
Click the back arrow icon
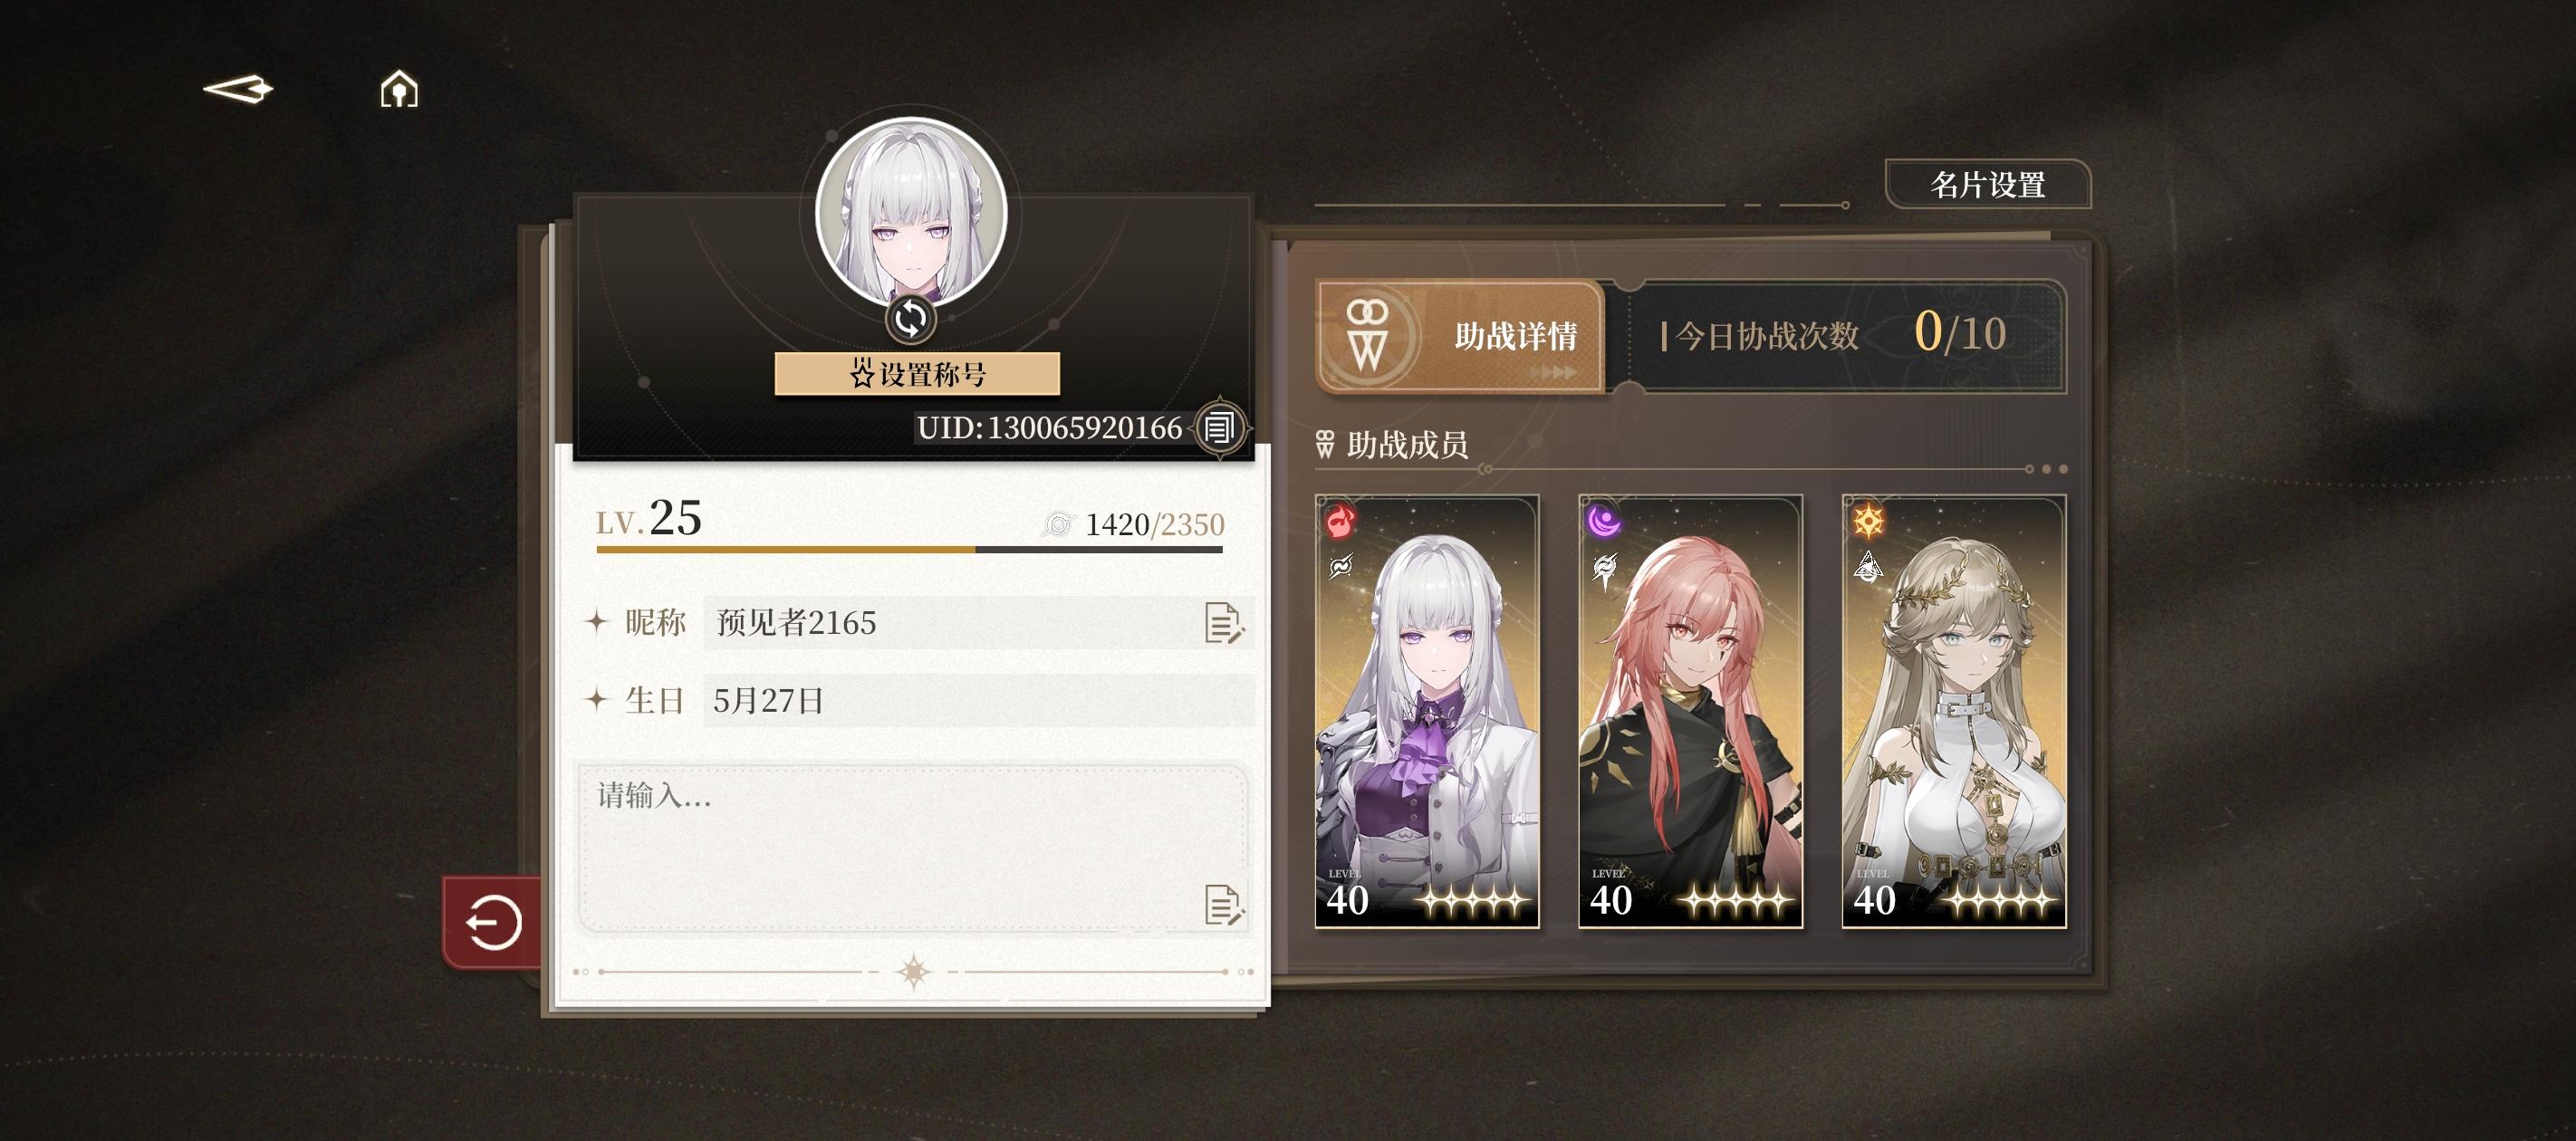(238, 90)
